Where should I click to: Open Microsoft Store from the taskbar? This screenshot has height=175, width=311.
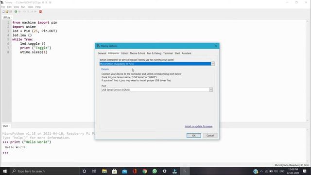tap(115, 171)
